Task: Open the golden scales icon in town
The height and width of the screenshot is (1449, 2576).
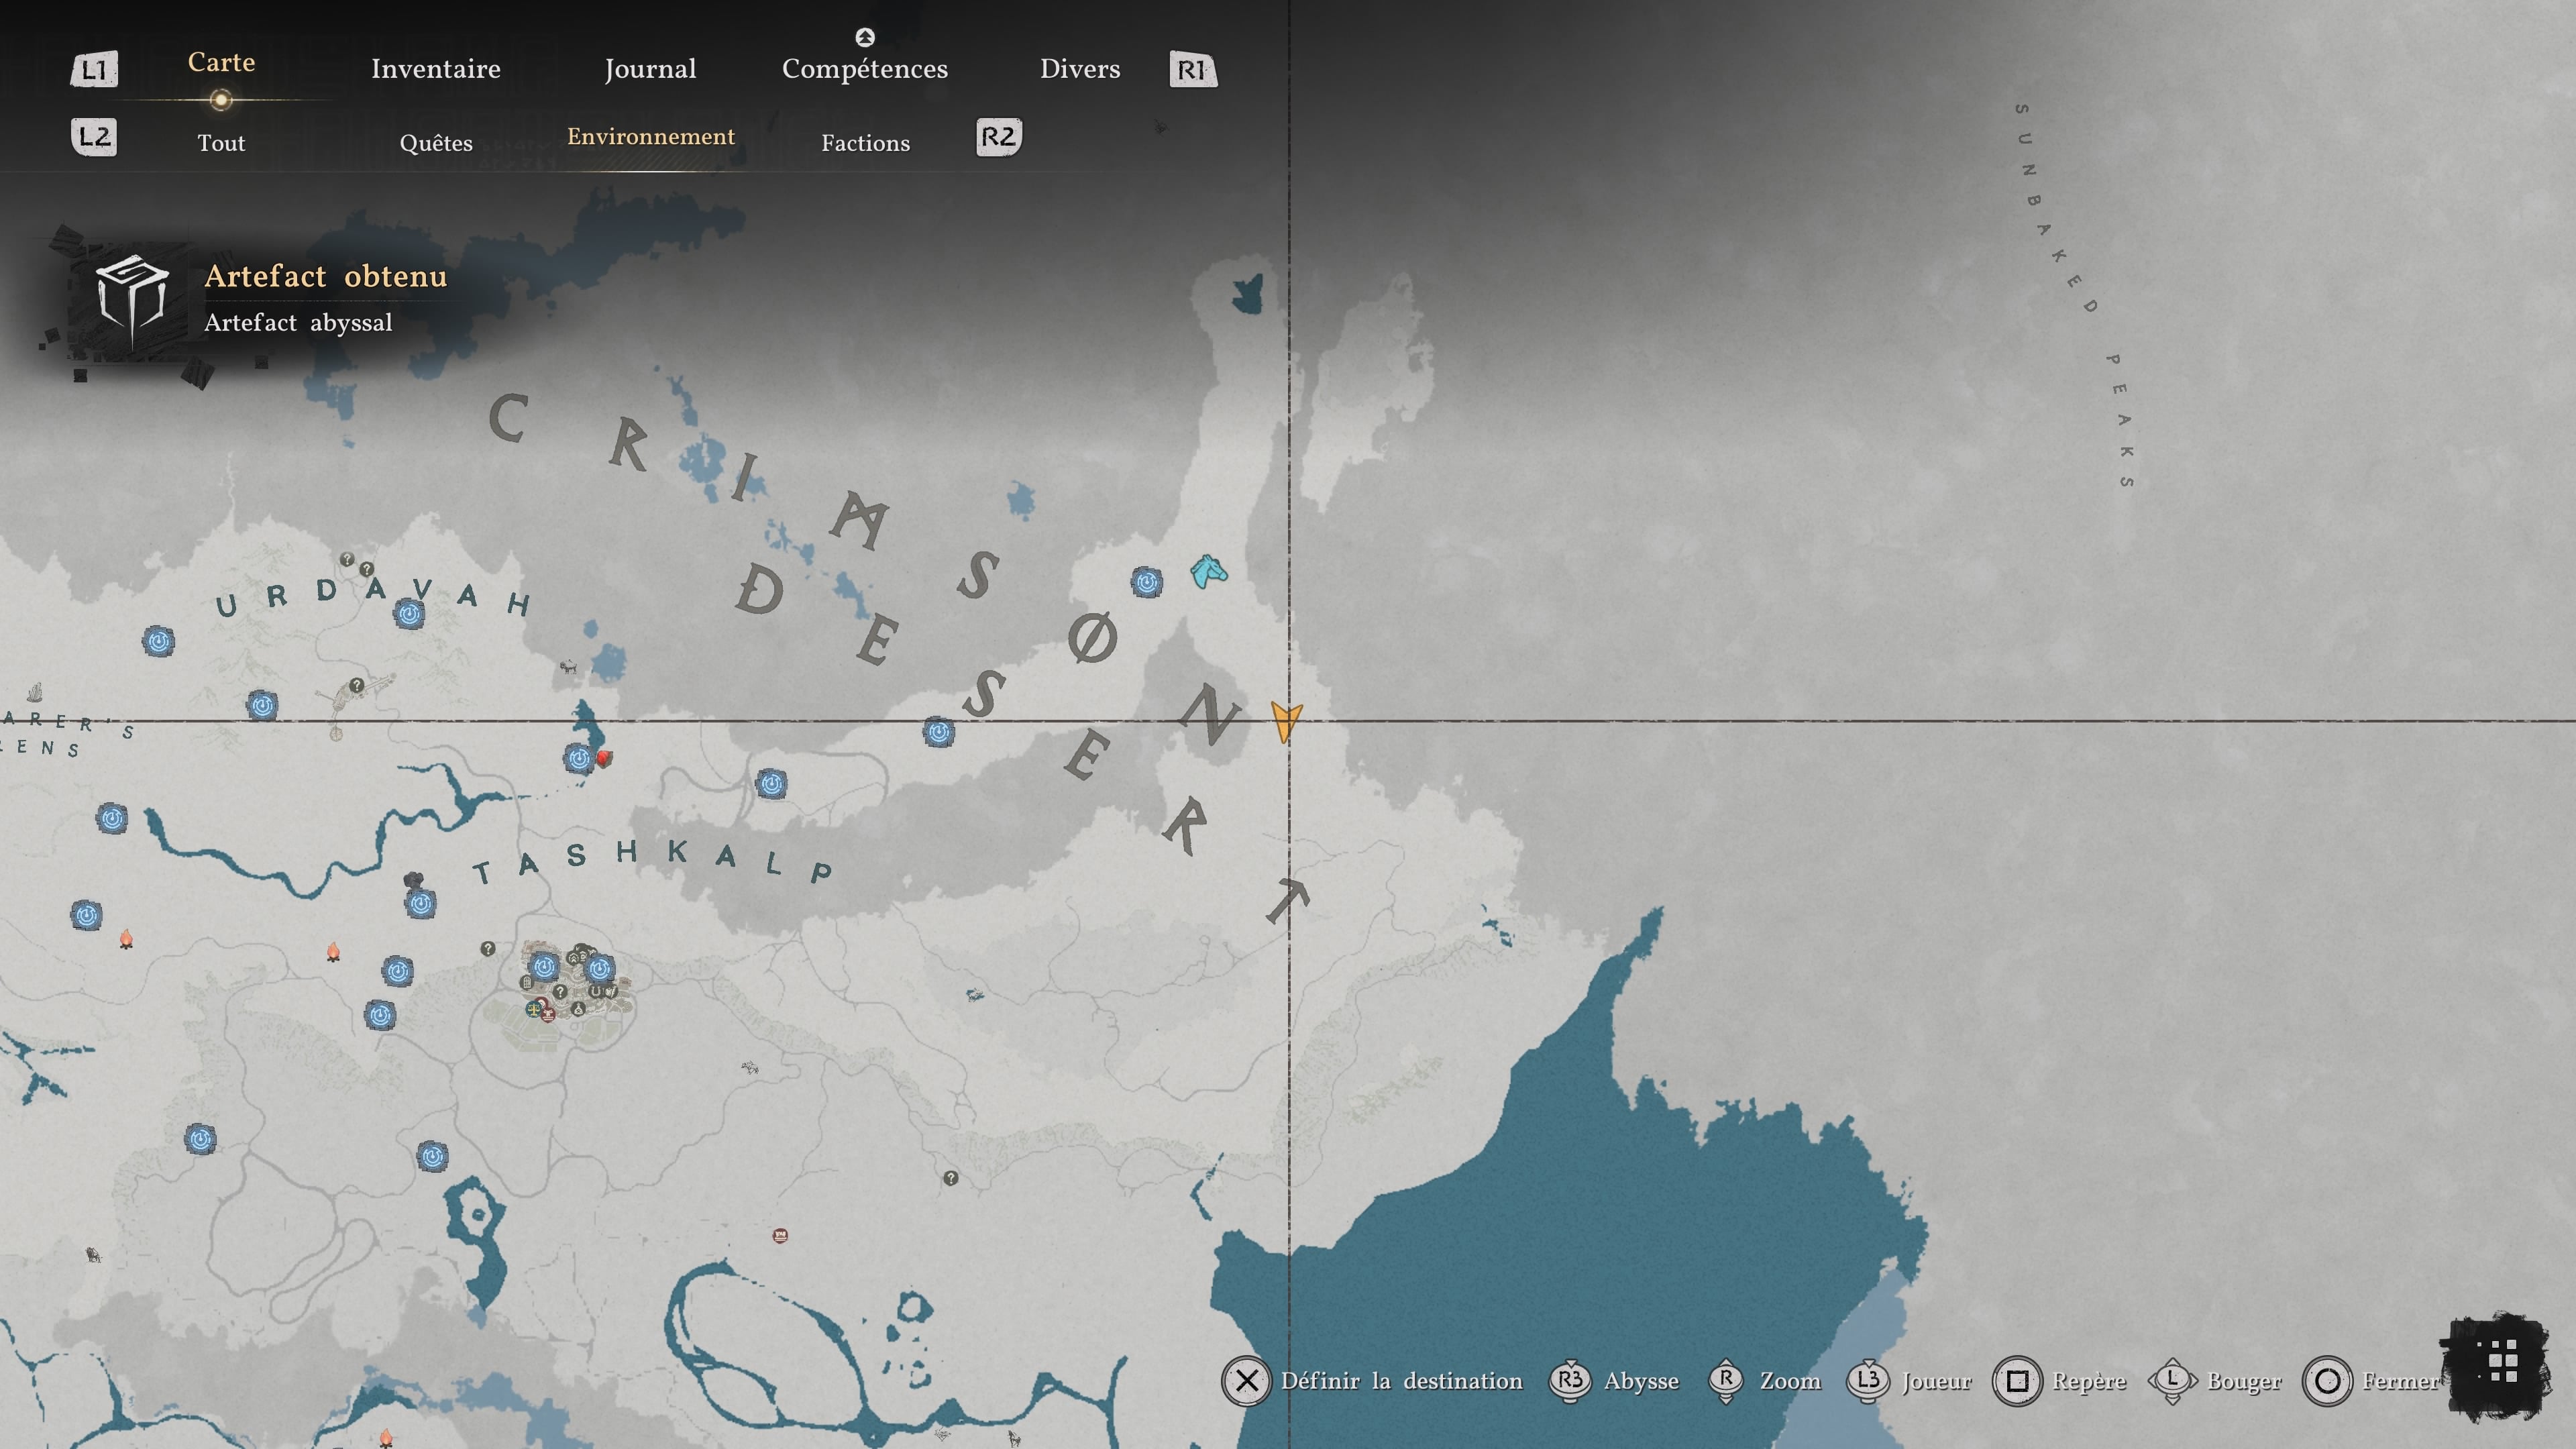Action: coord(534,1008)
